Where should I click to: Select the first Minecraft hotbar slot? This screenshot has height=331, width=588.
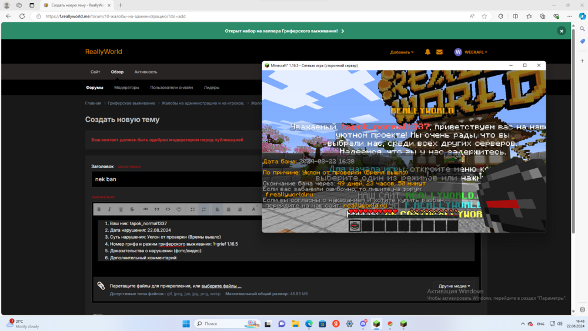coord(355,226)
